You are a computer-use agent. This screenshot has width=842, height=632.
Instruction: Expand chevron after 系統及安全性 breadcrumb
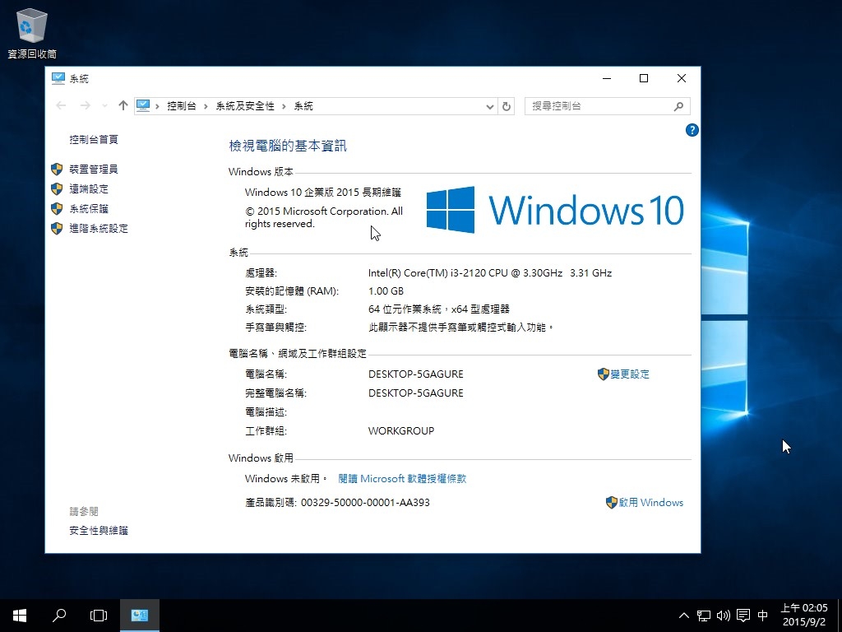[x=284, y=106]
